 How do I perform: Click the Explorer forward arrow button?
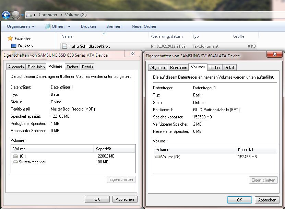point(16,15)
